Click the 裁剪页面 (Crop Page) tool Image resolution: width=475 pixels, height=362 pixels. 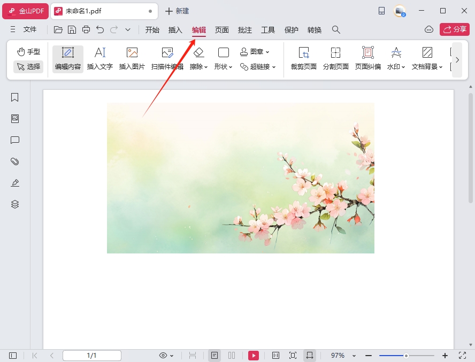(x=304, y=59)
